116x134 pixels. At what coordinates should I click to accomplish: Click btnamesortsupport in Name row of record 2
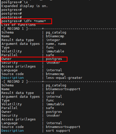click(63, 89)
